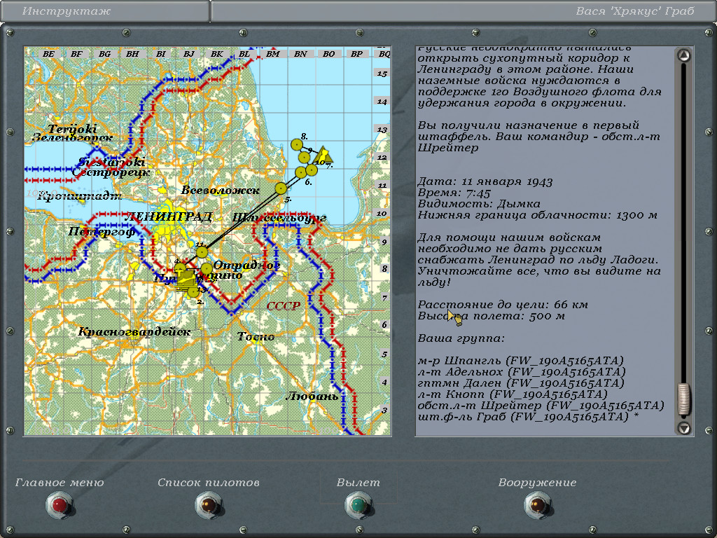
Task: Start the mission with the green Вылет button
Action: pos(358,505)
